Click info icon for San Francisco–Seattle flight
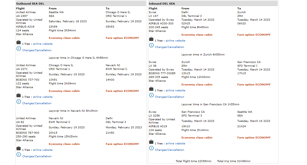 151,148
